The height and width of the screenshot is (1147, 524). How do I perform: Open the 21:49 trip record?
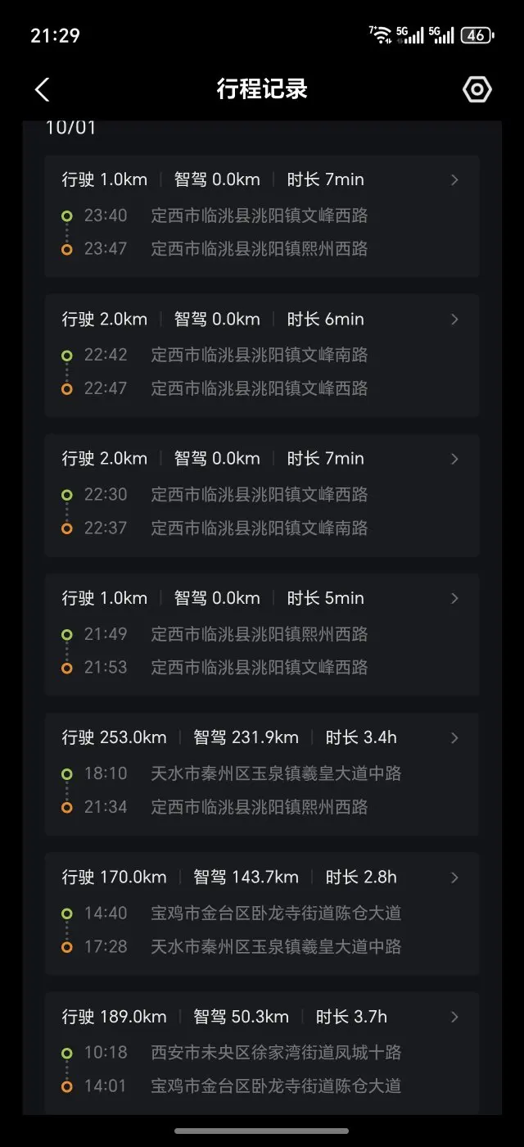coord(261,635)
